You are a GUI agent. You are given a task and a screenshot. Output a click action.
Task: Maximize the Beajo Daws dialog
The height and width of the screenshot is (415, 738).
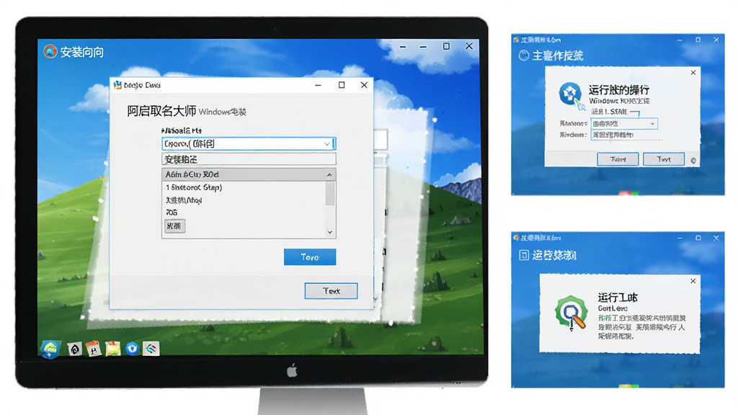click(342, 85)
